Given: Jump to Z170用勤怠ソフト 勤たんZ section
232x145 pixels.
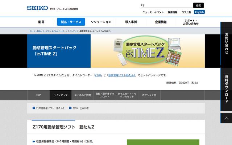Looking at the screenshot, I should coord(50,108).
